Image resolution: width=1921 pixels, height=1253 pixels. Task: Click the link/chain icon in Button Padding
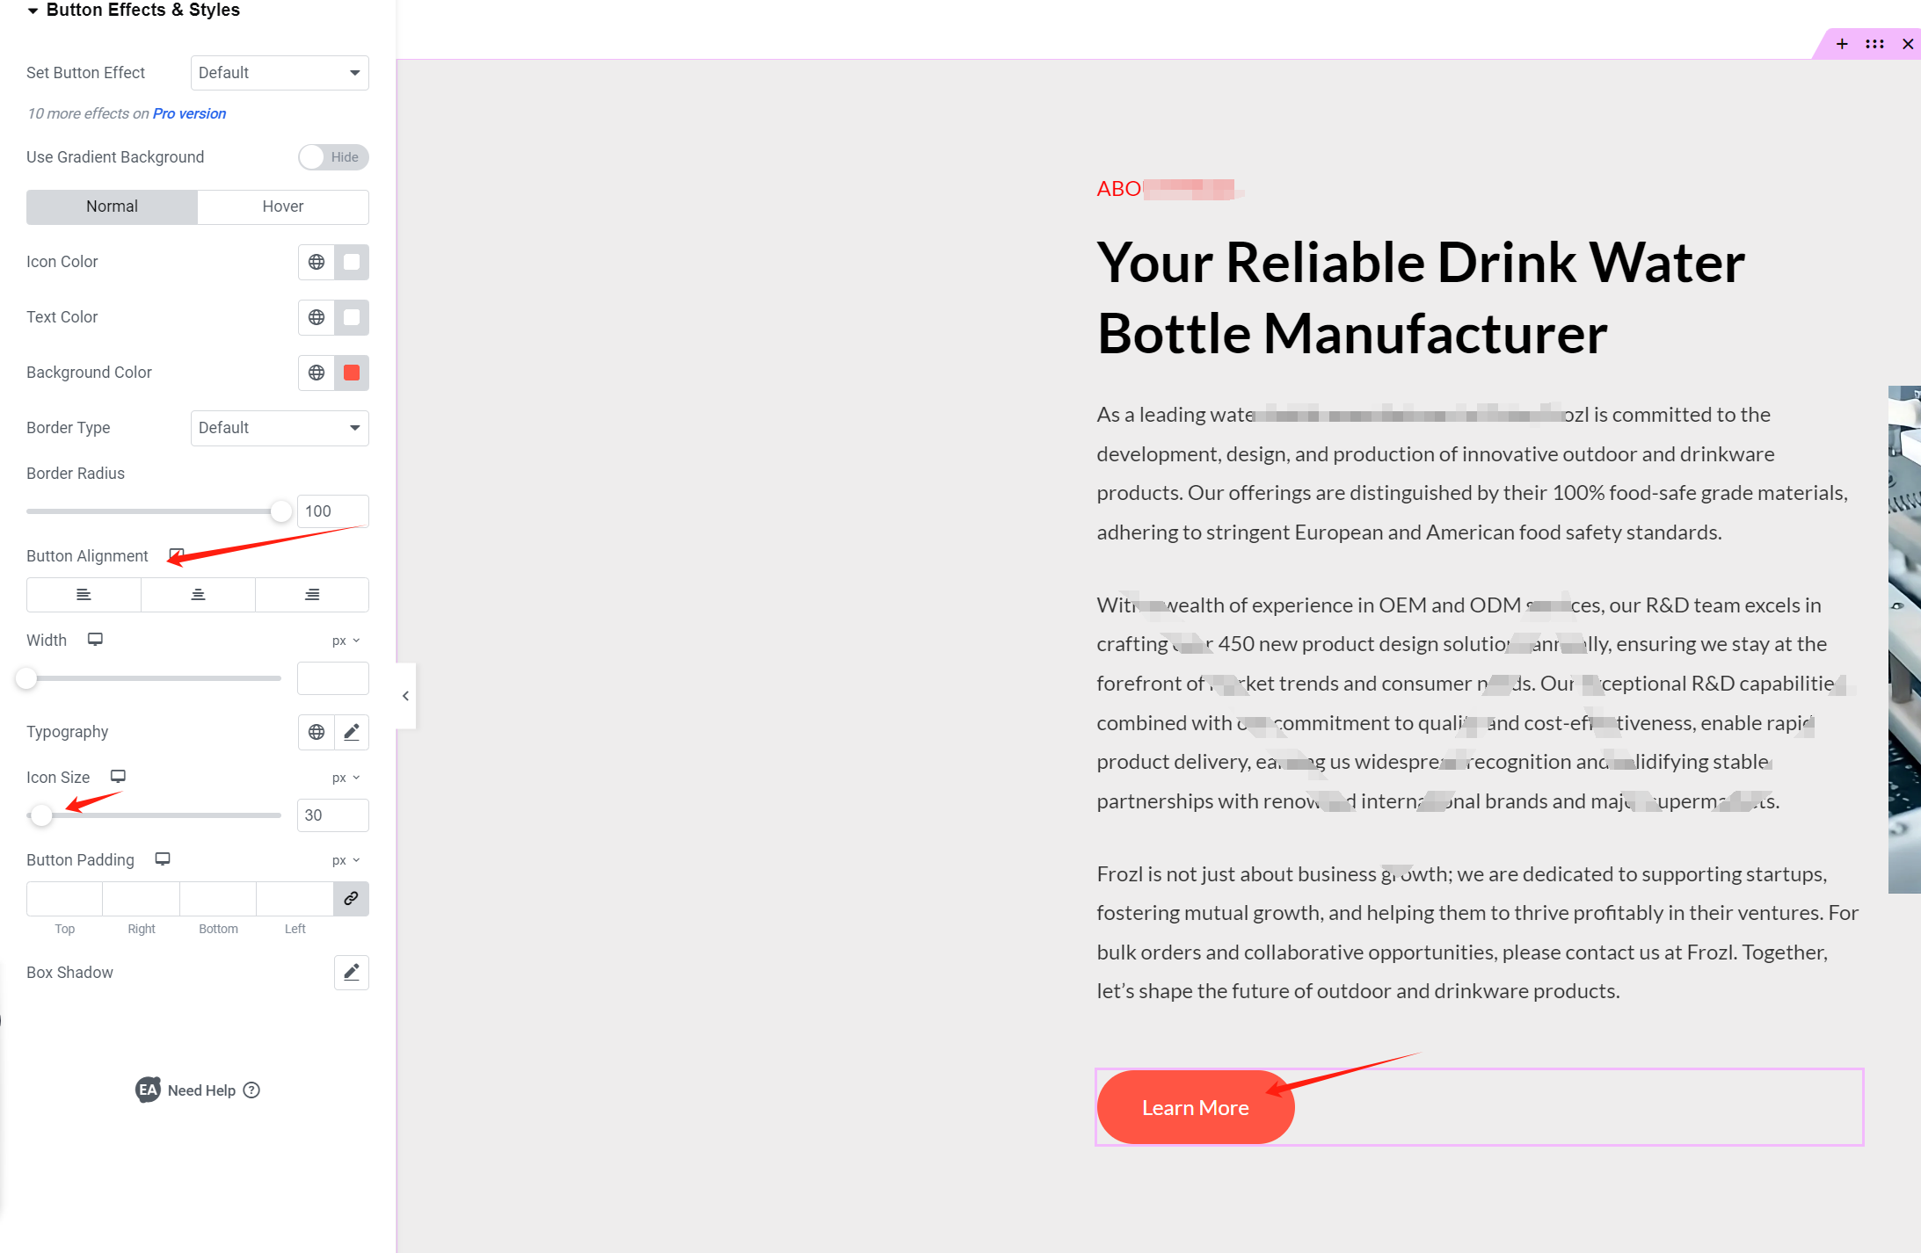pyautogui.click(x=350, y=897)
